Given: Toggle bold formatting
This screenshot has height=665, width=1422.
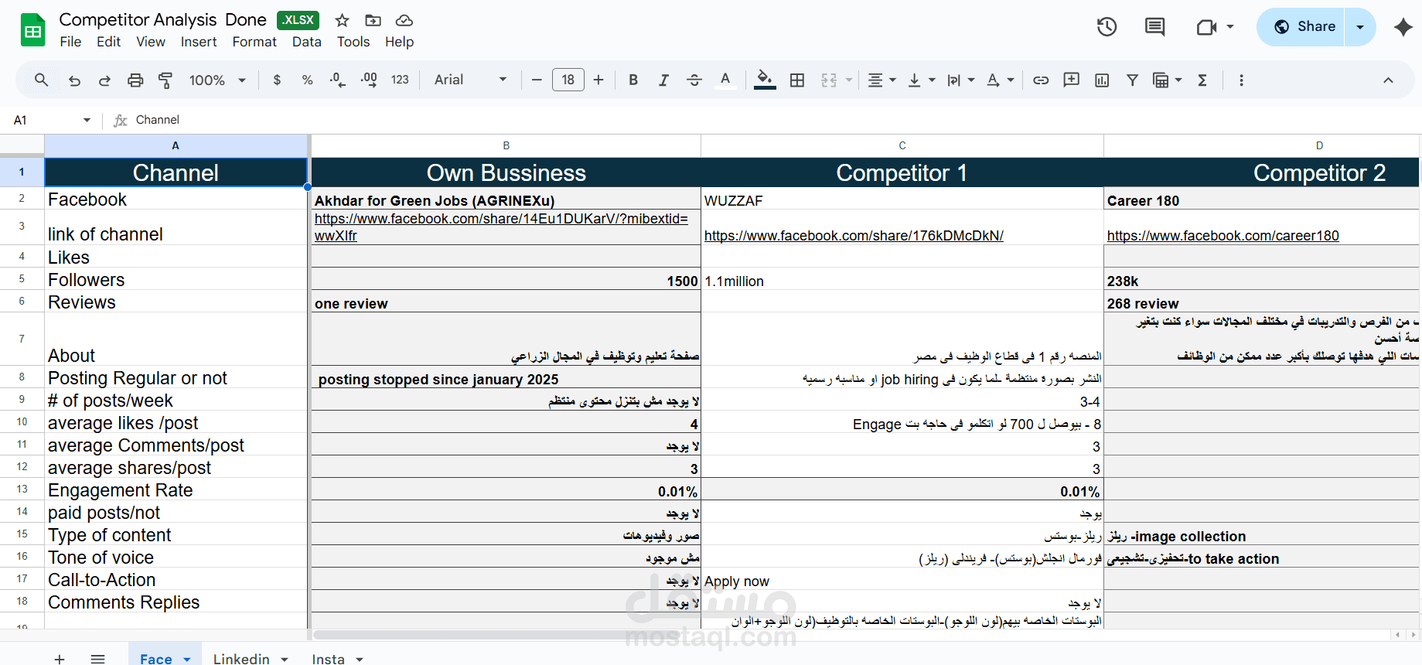Looking at the screenshot, I should point(633,80).
